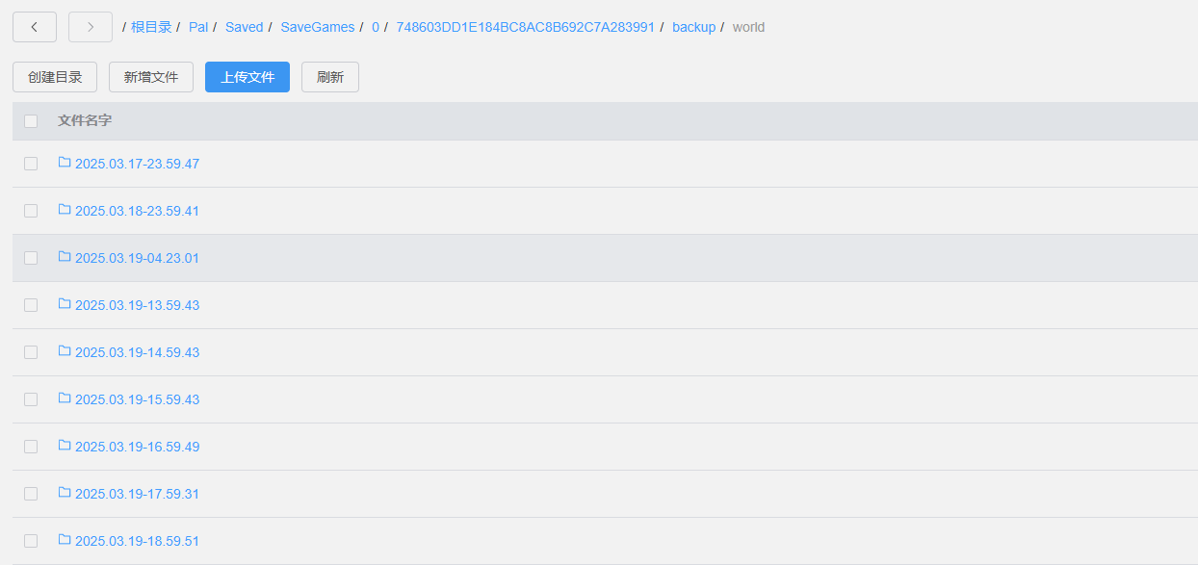Navigate to backup in breadcrumb
Screen dimensions: 1198x565
(x=694, y=27)
